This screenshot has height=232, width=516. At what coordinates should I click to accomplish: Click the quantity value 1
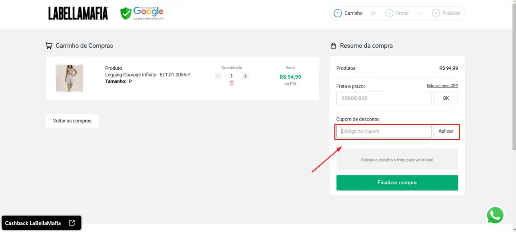click(231, 76)
